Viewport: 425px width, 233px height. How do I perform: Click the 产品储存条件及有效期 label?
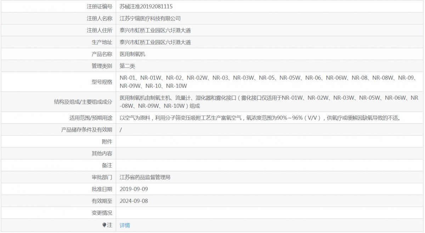pos(87,130)
